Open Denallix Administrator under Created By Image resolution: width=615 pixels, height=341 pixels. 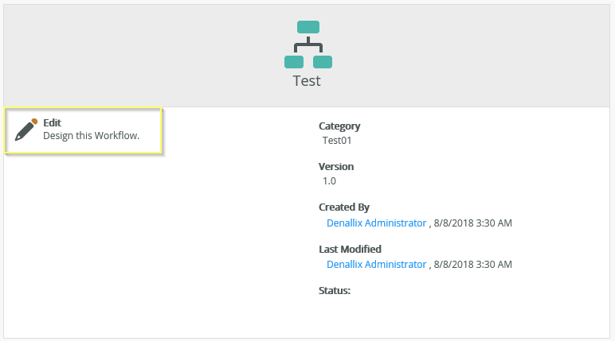(376, 223)
